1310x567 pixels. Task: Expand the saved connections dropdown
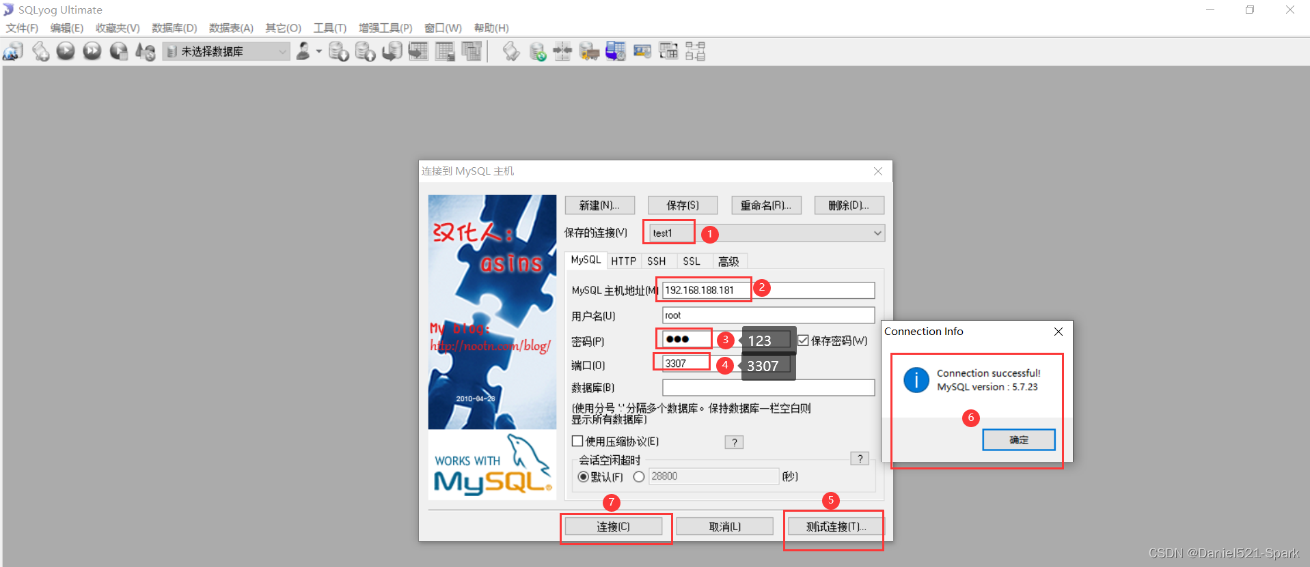[877, 233]
